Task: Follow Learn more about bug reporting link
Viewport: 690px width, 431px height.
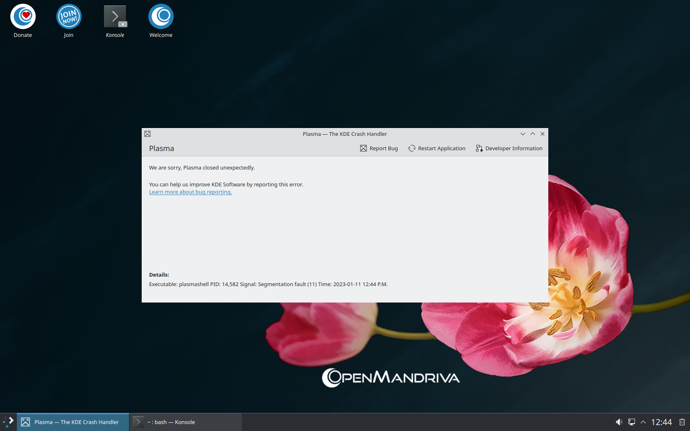Action: point(191,192)
